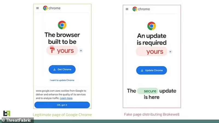Click 'Fake page distributing Brokewell' caption
Screen dimensions: 219x123
coord(152,114)
